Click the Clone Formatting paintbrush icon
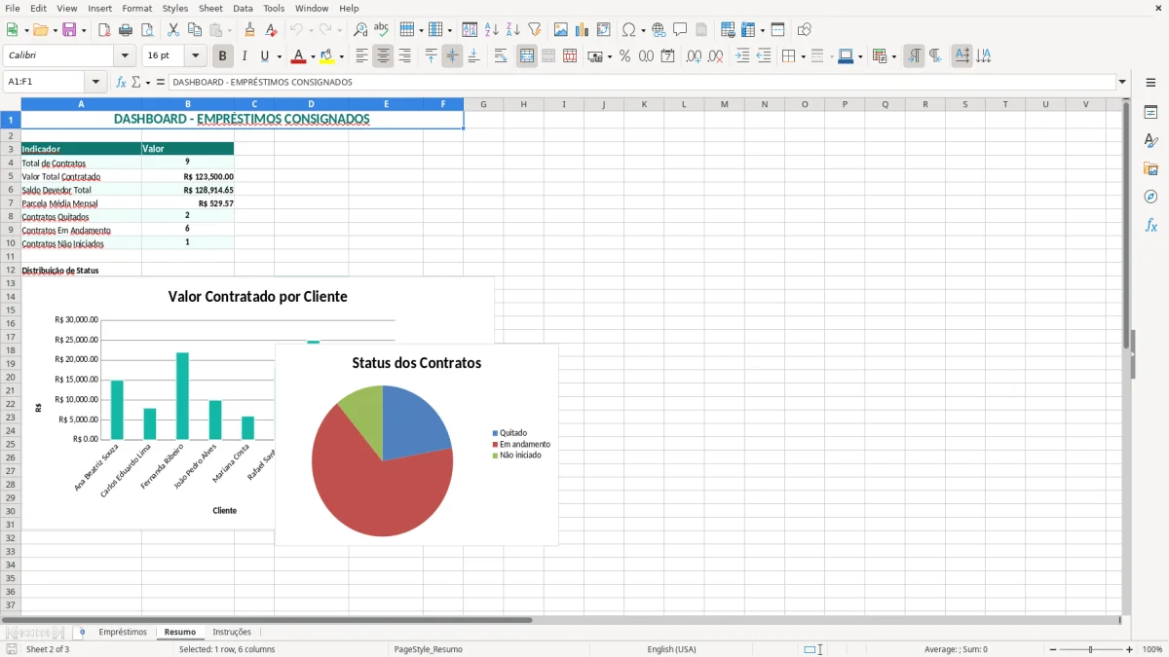Viewport: 1169px width, 657px height. pos(250,30)
